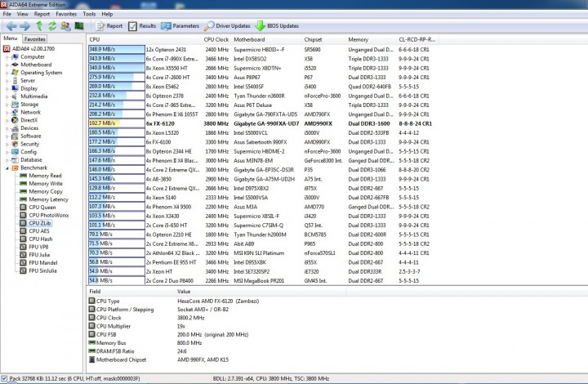
Task: Switch to the Favorites tab
Action: pos(35,38)
